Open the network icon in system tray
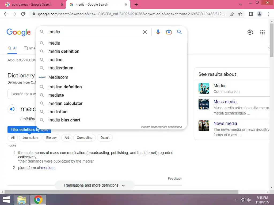 click(x=242, y=200)
